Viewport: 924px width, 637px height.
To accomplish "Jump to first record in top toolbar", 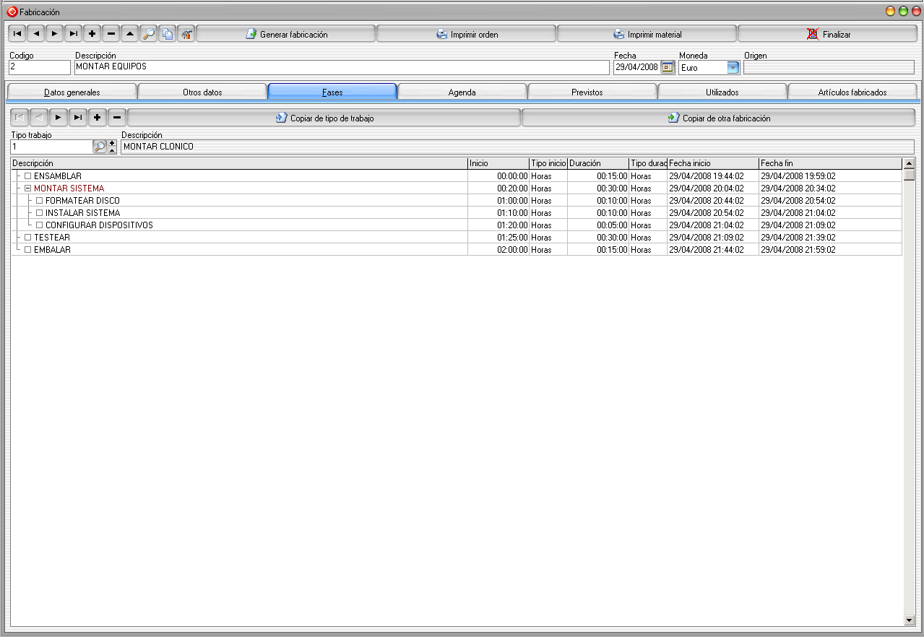I will [17, 34].
